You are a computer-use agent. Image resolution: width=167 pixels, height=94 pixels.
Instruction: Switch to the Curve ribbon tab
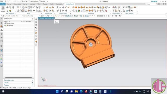tap(25, 4)
